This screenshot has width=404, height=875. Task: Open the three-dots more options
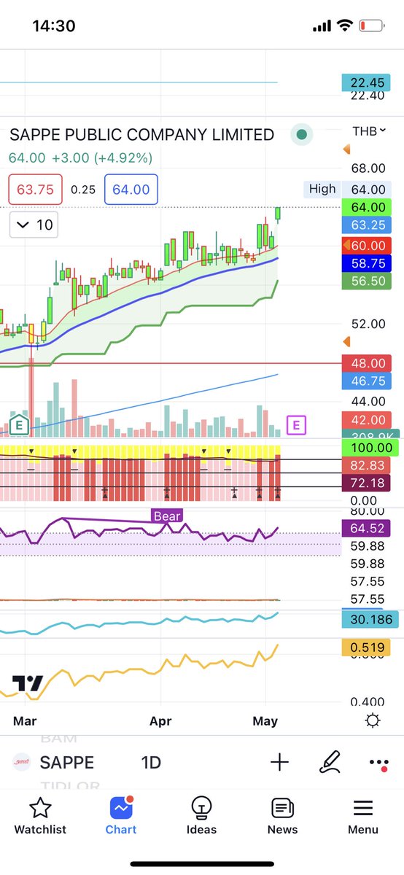(x=378, y=763)
